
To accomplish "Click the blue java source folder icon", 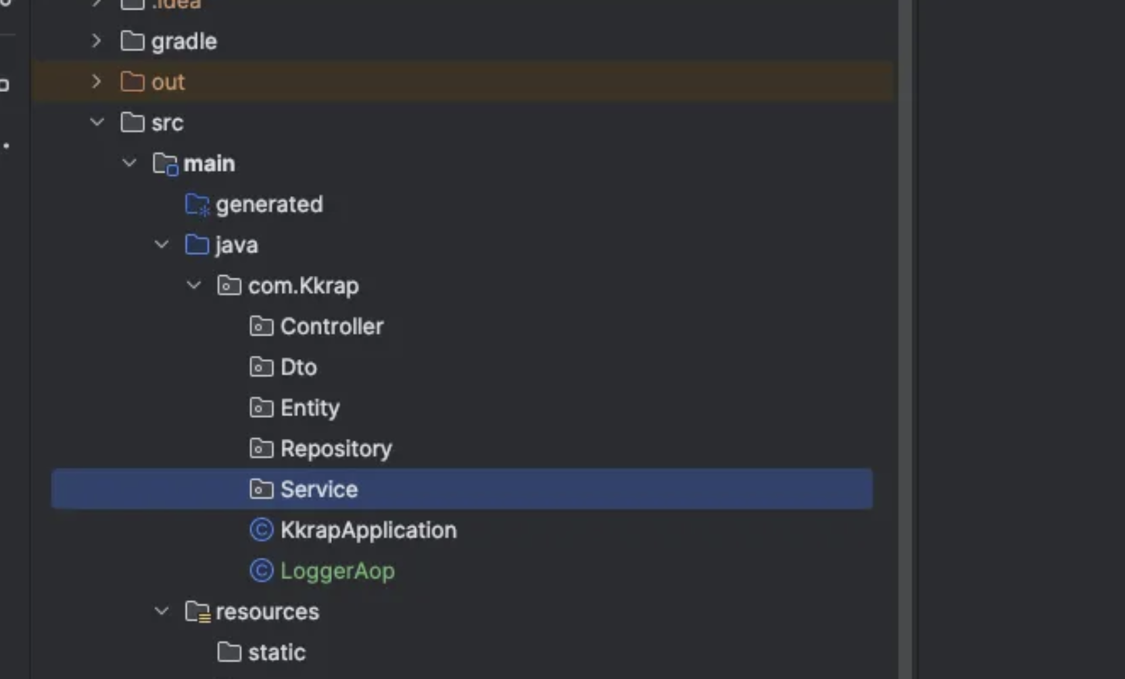I will pos(197,245).
